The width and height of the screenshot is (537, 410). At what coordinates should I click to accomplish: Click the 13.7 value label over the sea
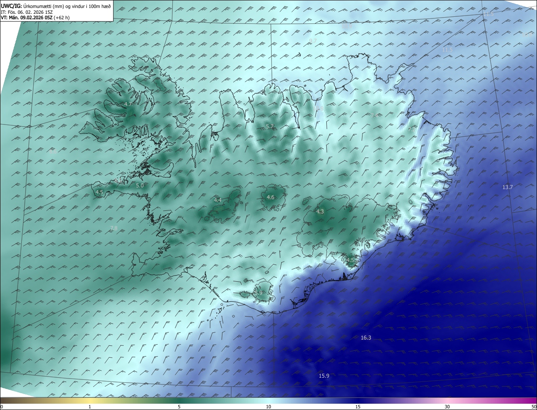click(508, 187)
